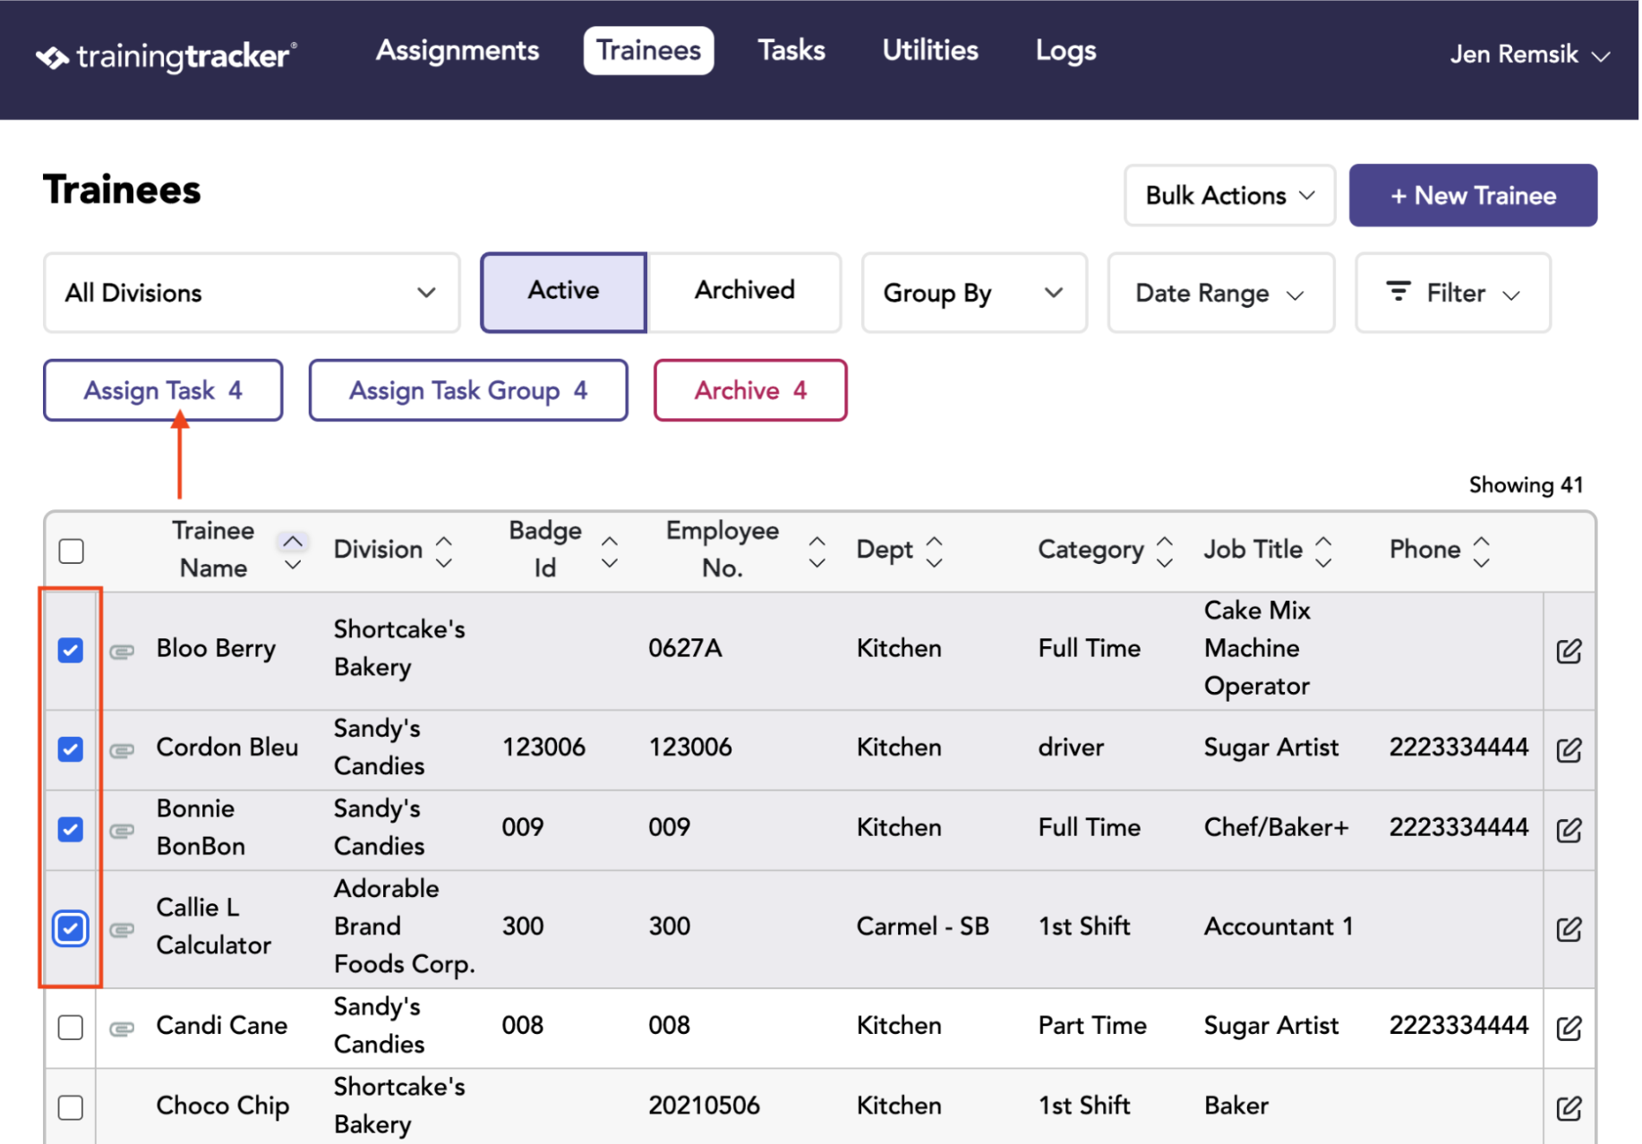Click paperclip attachment icon beside Bloo Berry
Screen dimensions: 1642x1144
[x=122, y=652]
